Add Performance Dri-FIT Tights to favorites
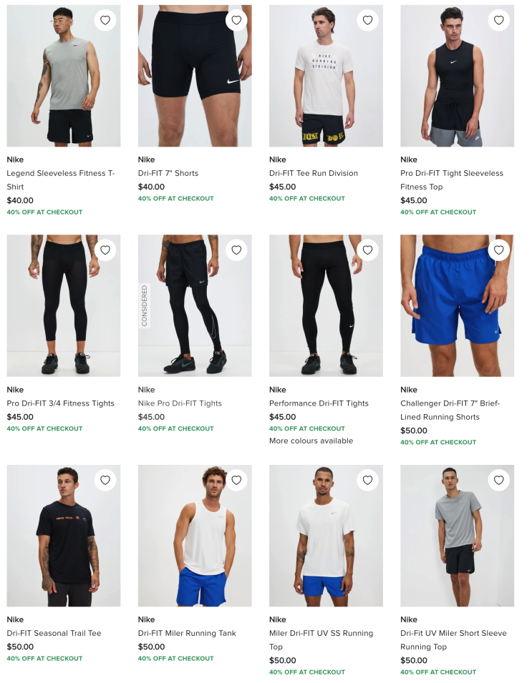Screen dimensions: 532x683 pos(367,250)
